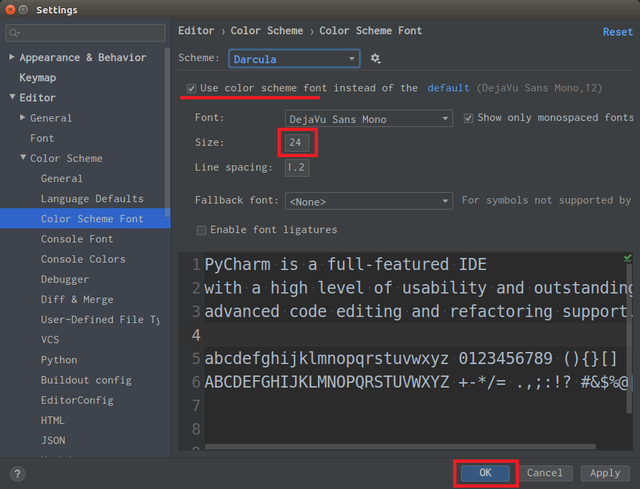640x489 pixels.
Task: Open the Fallback font dropdown
Action: [x=368, y=201]
